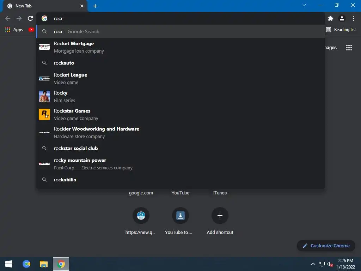The image size is (361, 271).
Task: Close the New Tab tab
Action: click(x=82, y=6)
